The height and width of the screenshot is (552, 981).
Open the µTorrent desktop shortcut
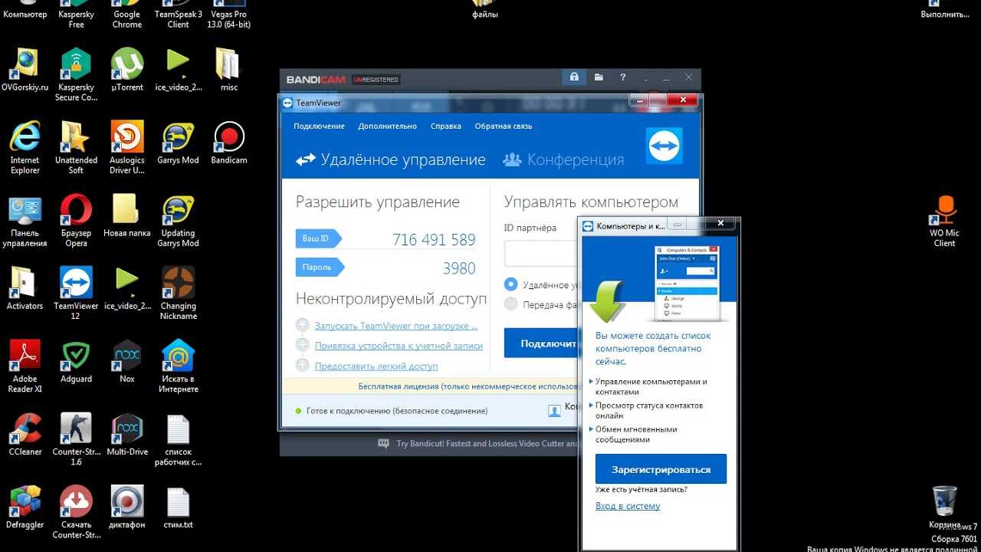click(127, 70)
